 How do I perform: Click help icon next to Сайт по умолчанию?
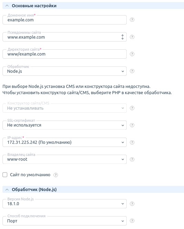(x=56, y=175)
